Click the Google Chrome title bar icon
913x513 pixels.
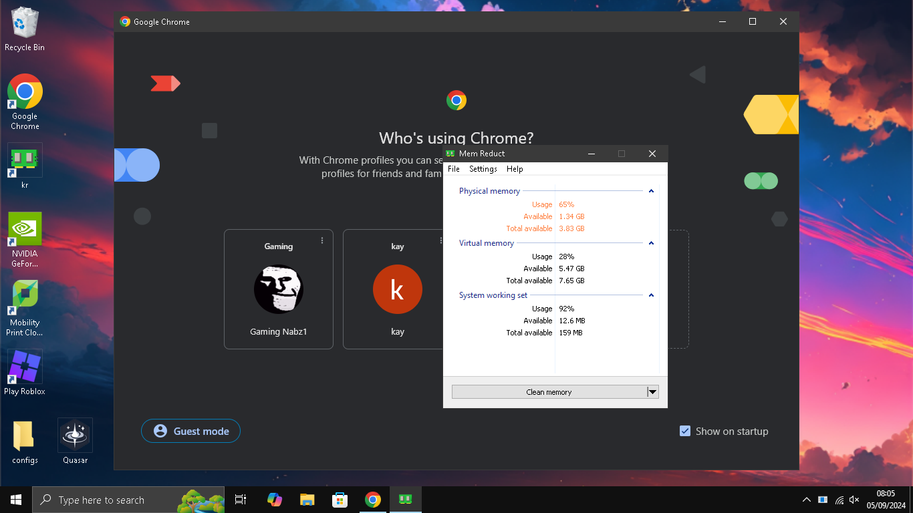coord(125,21)
